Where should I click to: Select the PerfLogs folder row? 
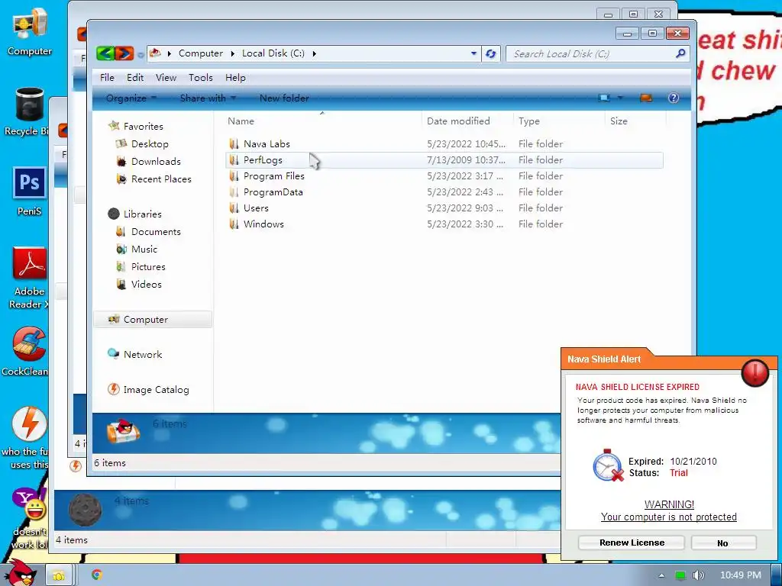click(444, 160)
